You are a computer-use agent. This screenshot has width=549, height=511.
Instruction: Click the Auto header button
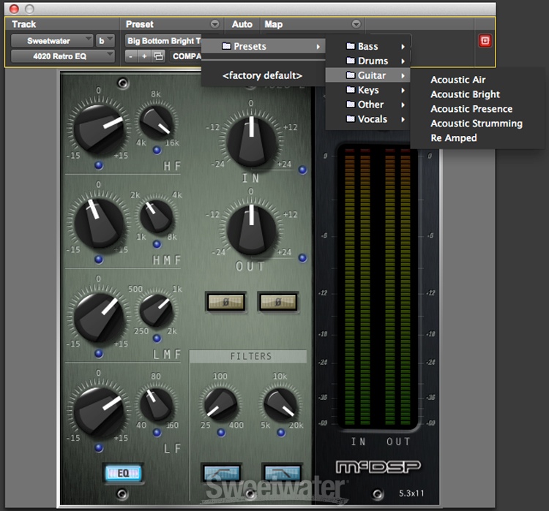[x=242, y=24]
